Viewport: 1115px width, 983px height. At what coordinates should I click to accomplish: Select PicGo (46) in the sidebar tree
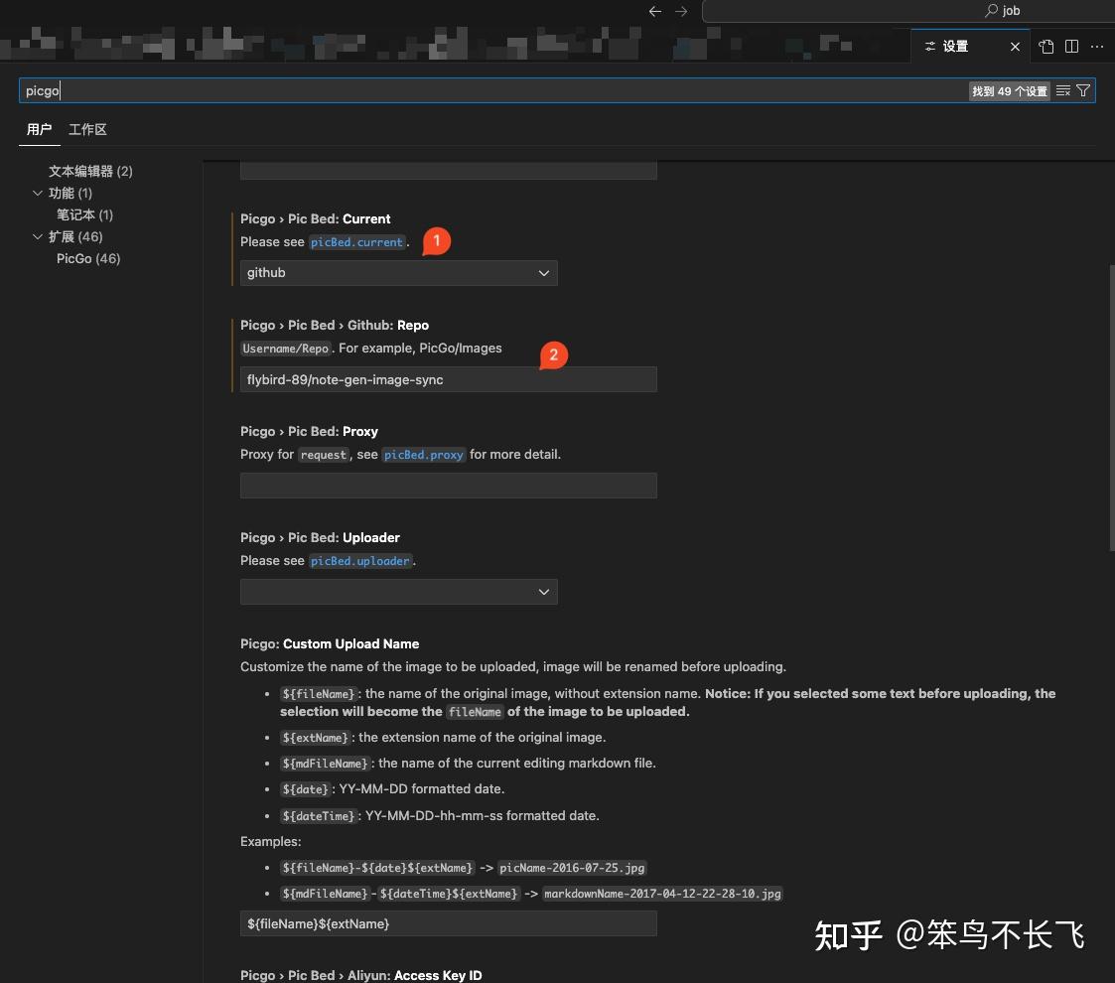pos(87,258)
